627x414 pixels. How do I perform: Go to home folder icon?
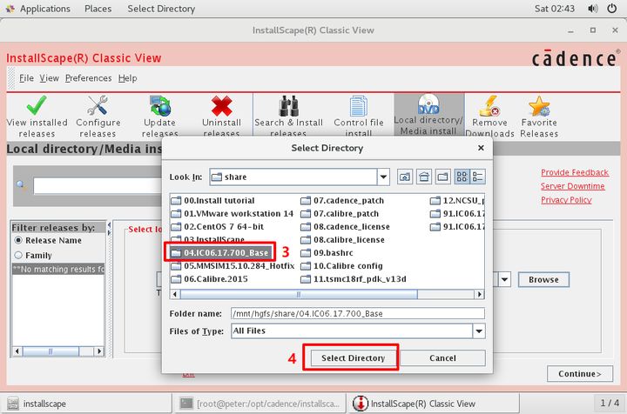(424, 177)
